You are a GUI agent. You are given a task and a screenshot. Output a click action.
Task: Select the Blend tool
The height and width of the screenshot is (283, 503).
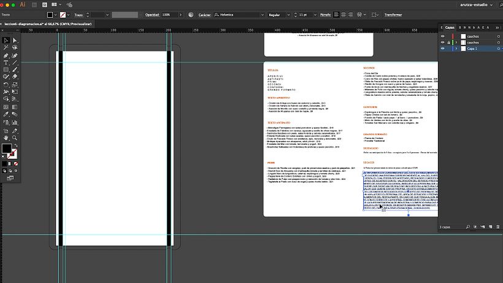pyautogui.click(x=15, y=114)
